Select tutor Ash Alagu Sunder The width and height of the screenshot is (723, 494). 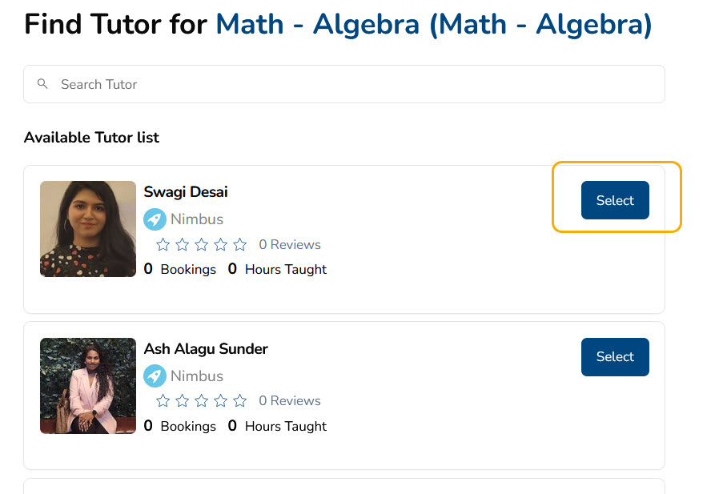615,356
